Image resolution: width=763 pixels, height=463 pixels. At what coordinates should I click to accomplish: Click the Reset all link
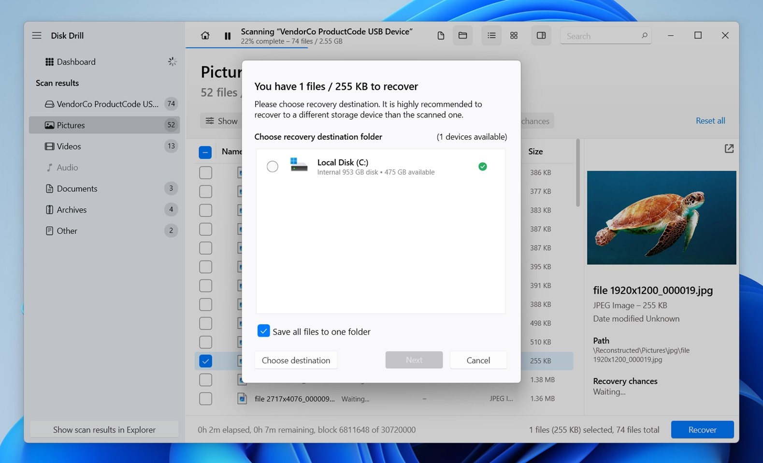(710, 121)
